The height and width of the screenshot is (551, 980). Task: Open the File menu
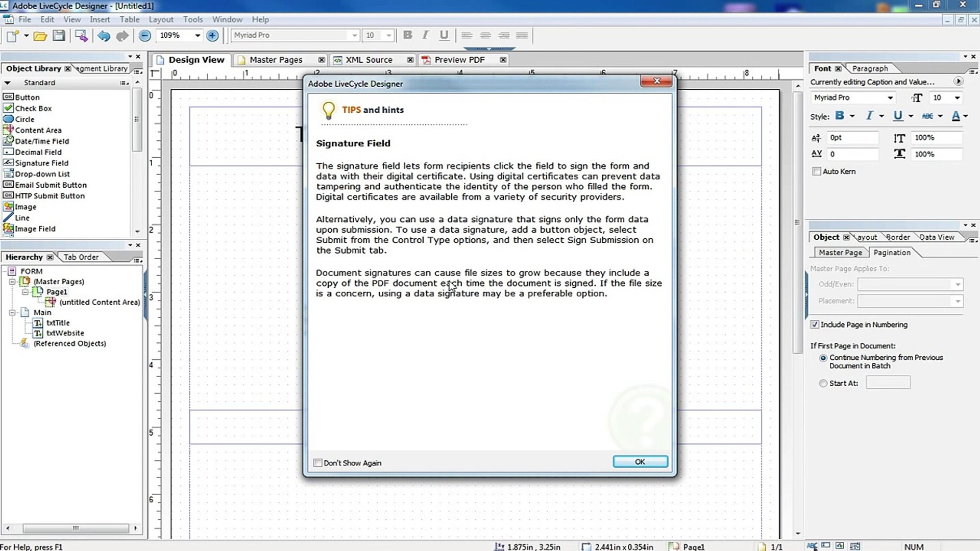24,19
